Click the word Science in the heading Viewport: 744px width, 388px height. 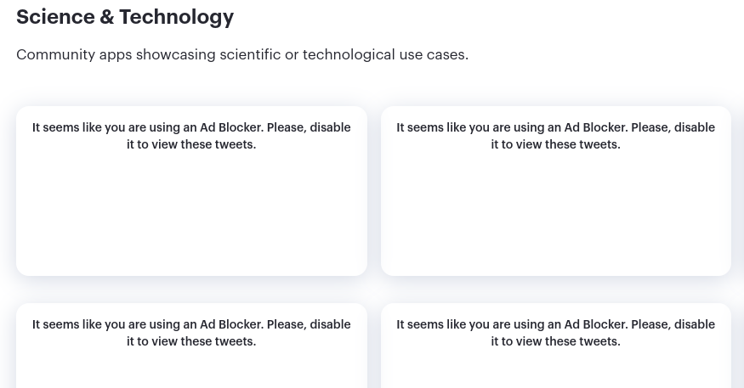55,17
